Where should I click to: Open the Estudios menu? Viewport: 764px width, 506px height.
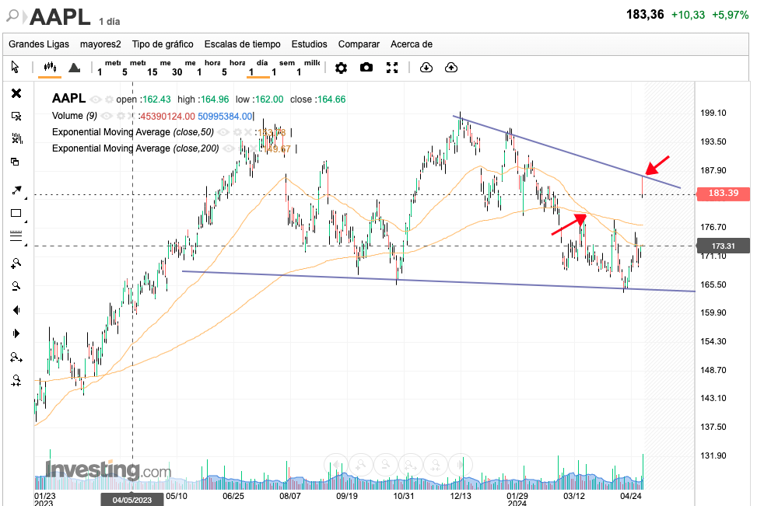309,44
